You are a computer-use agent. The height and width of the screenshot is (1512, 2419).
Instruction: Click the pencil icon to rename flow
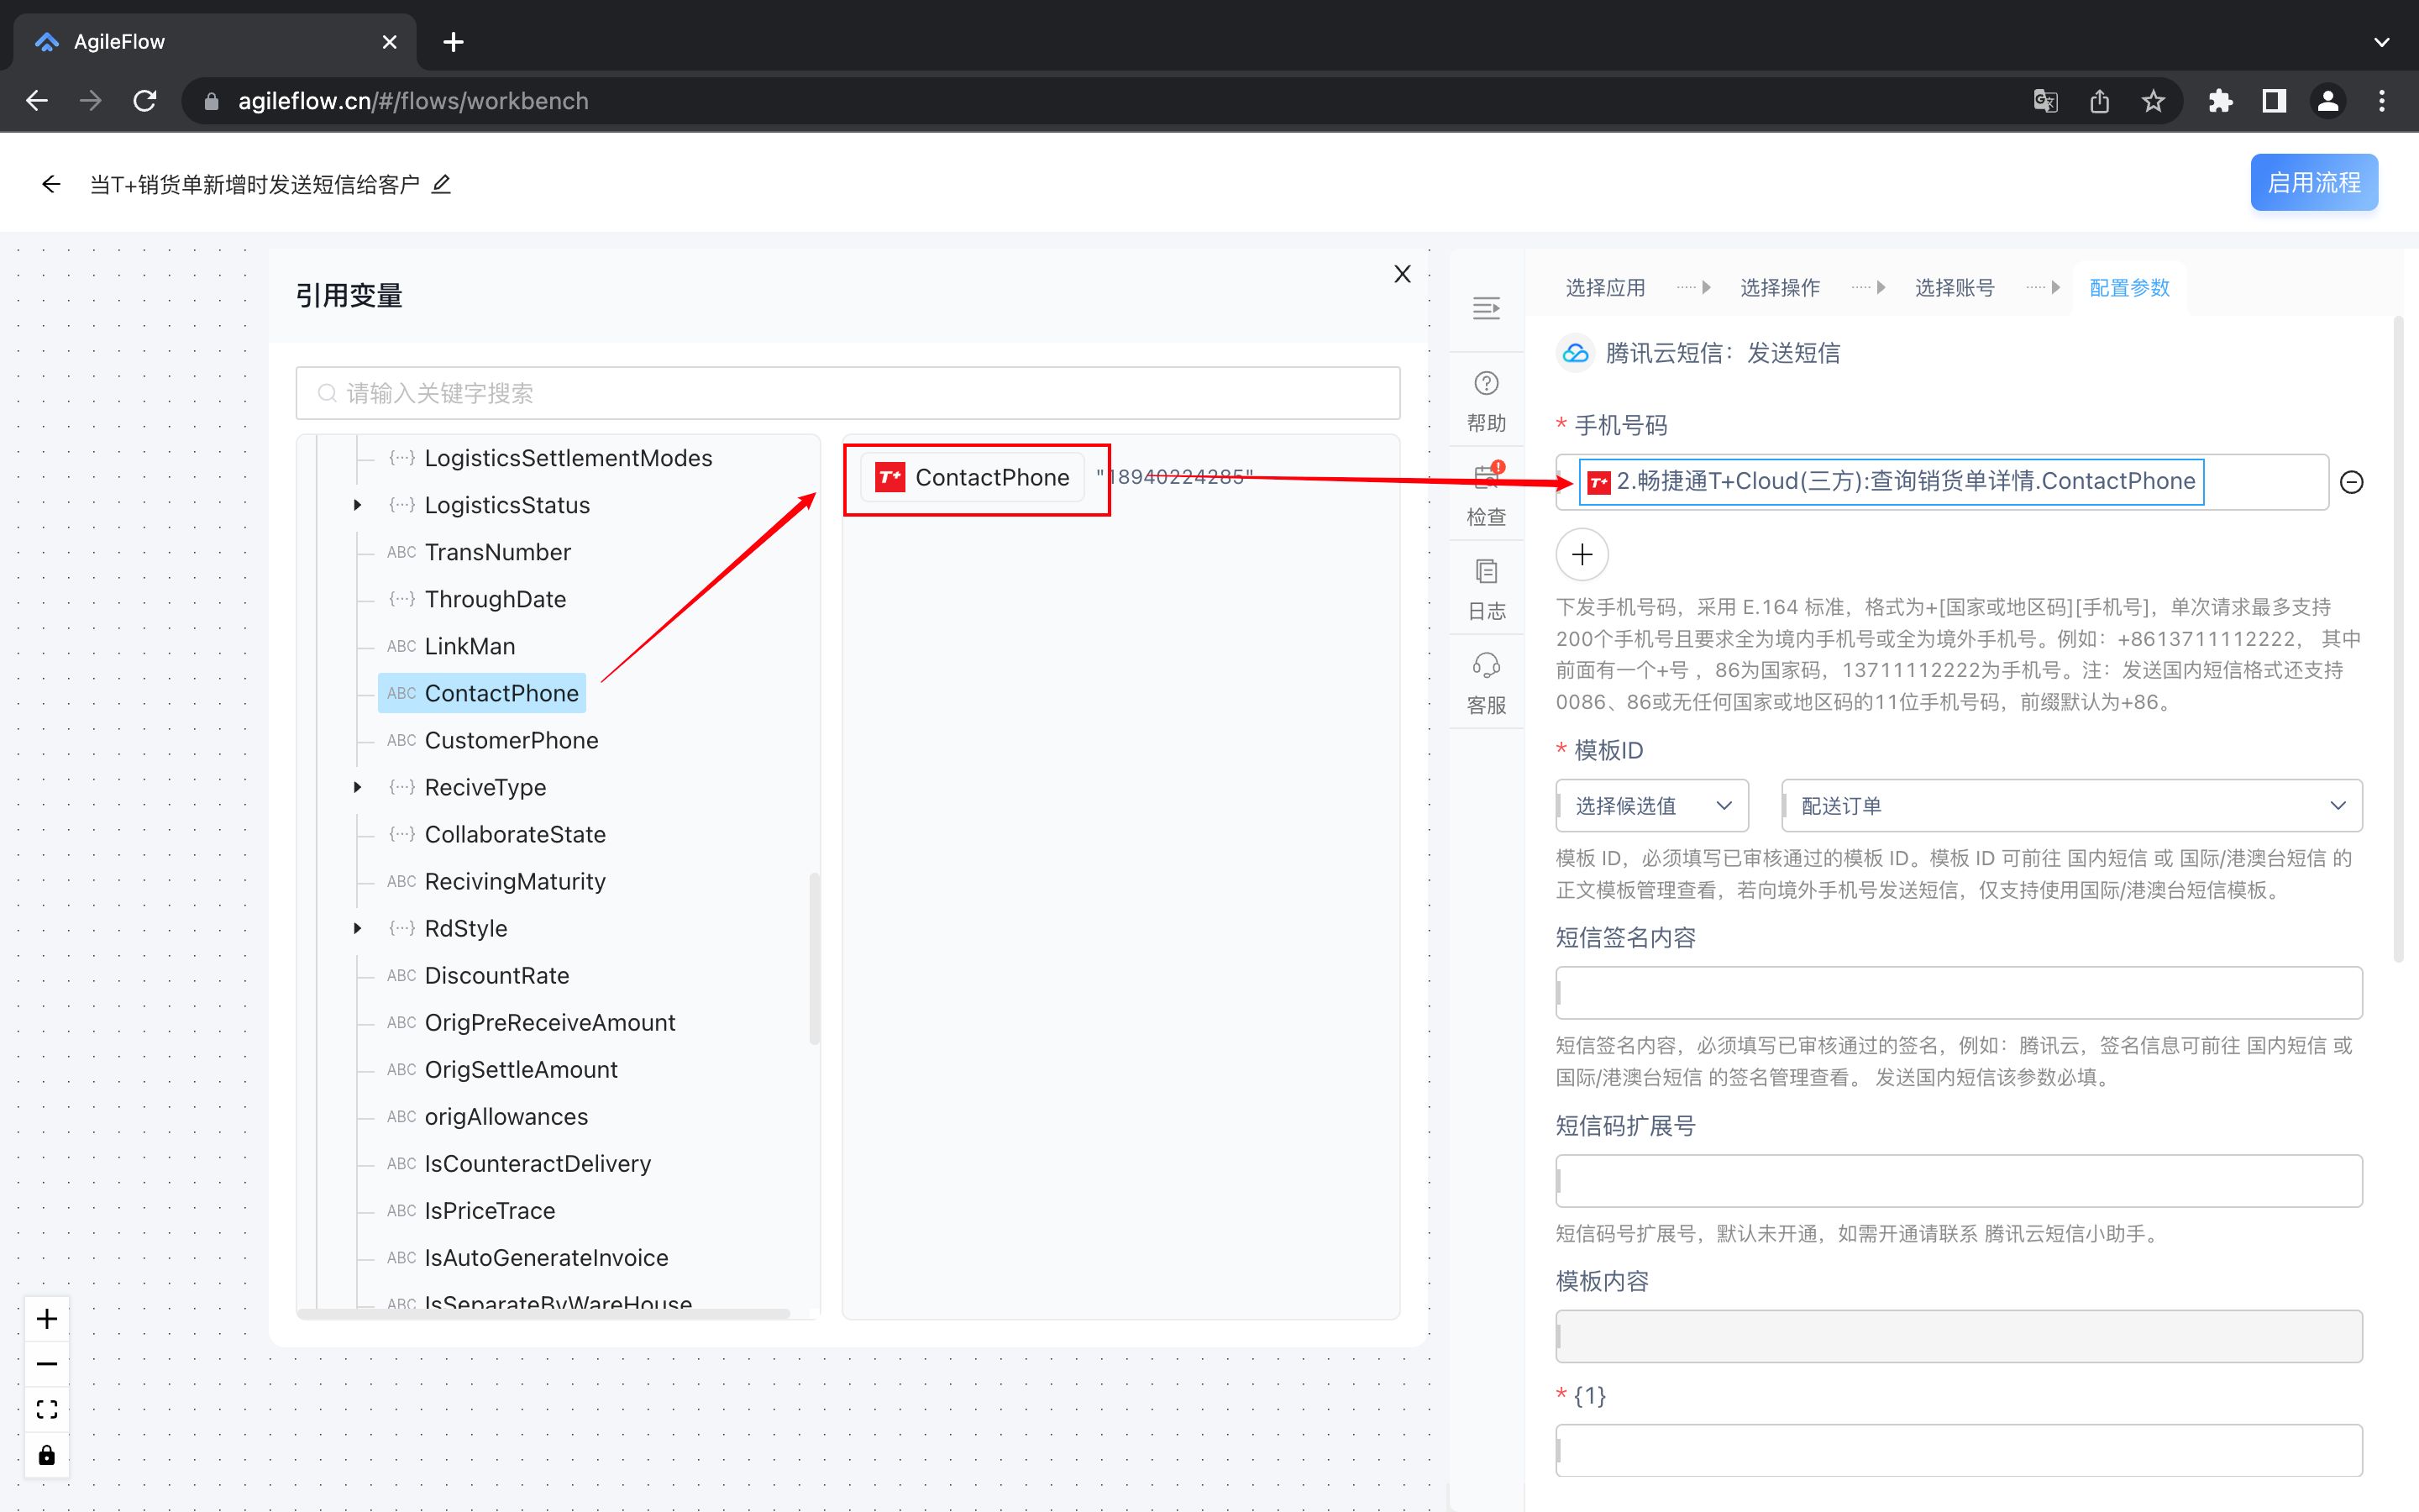[441, 184]
